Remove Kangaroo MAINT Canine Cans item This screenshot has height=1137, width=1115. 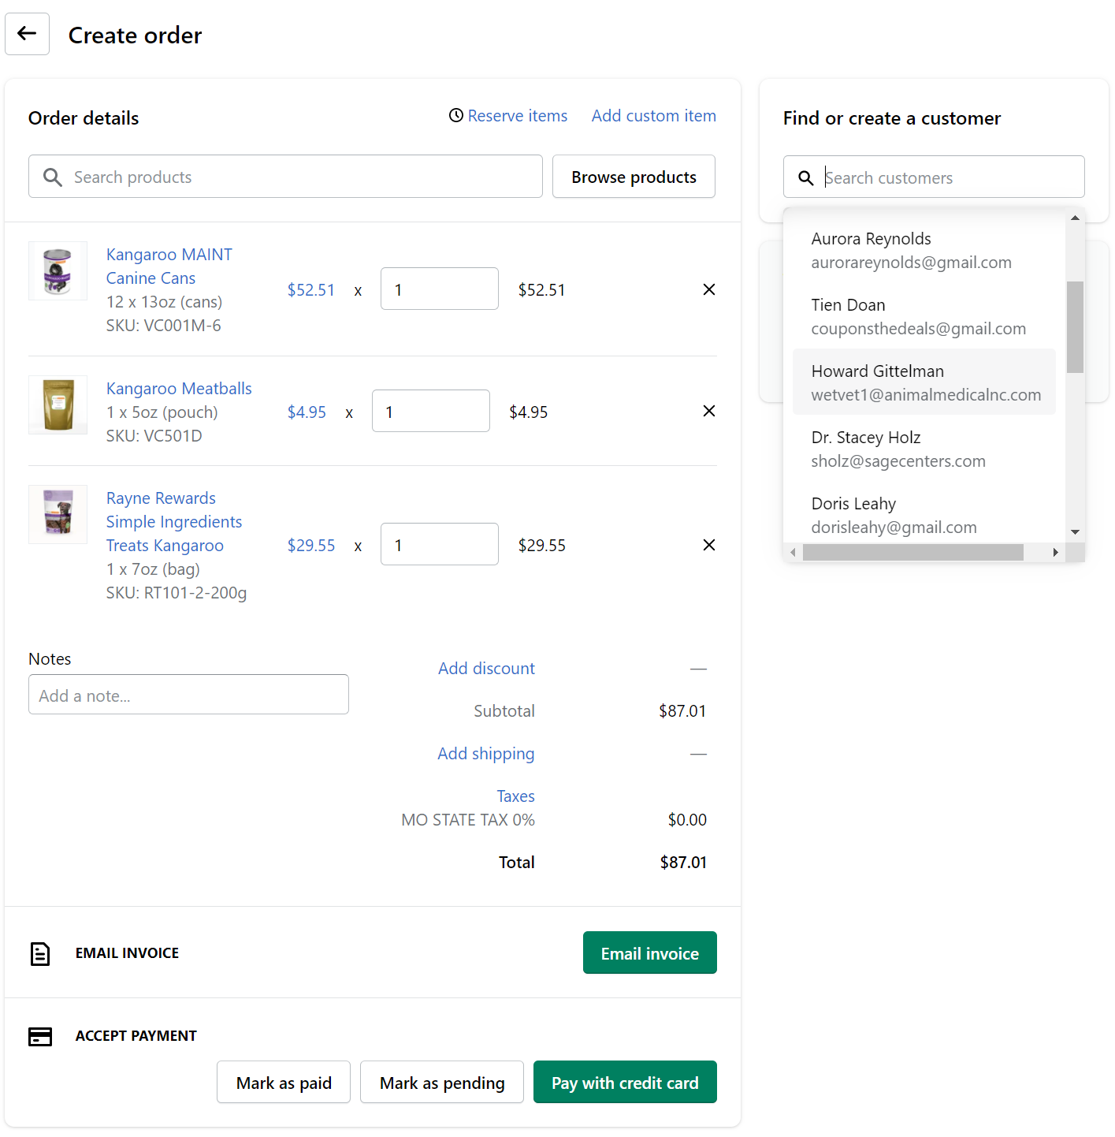tap(708, 289)
